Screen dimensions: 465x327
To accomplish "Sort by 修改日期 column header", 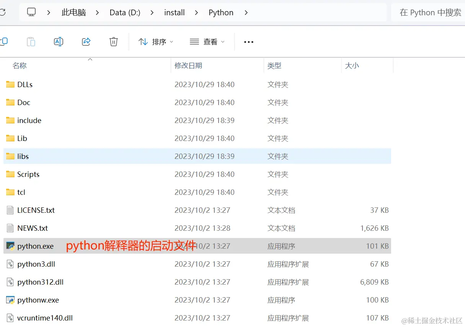I will (188, 66).
